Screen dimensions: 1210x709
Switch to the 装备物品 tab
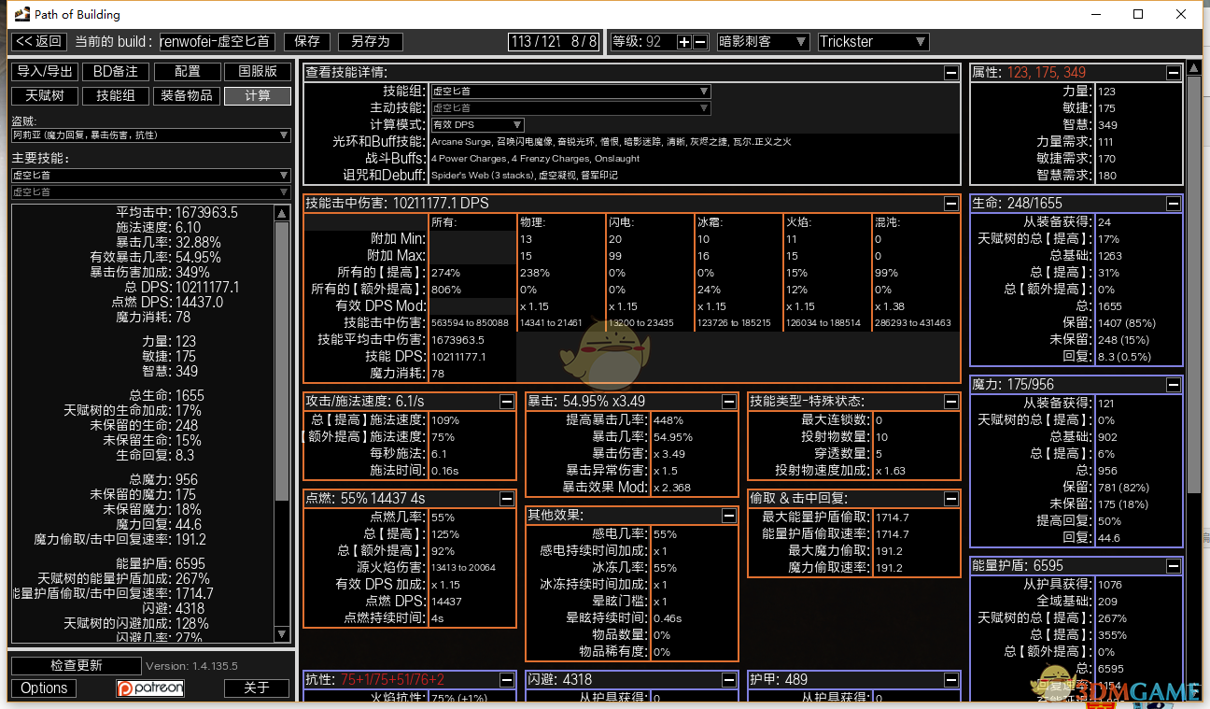coord(187,96)
